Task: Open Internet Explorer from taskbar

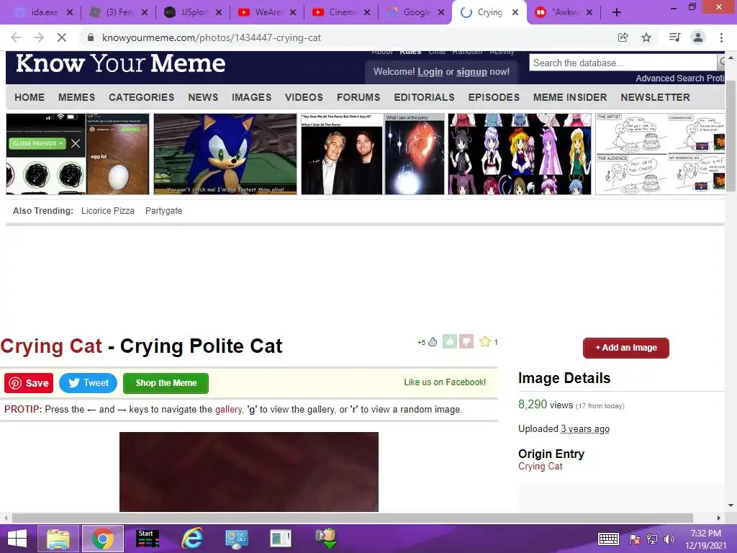Action: click(191, 539)
